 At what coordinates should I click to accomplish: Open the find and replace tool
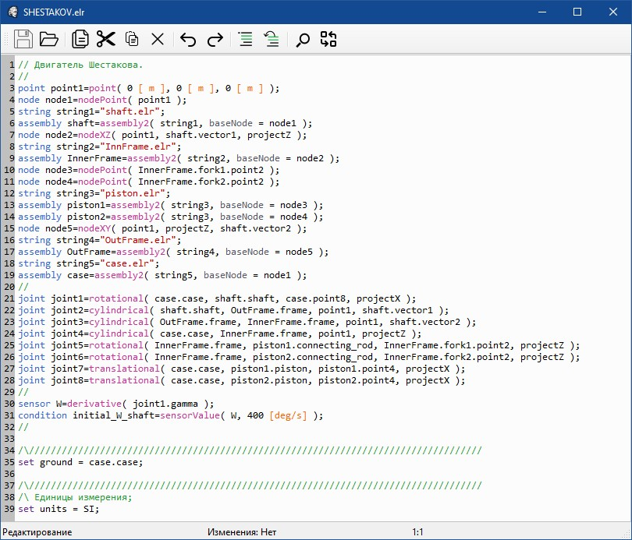(x=328, y=39)
